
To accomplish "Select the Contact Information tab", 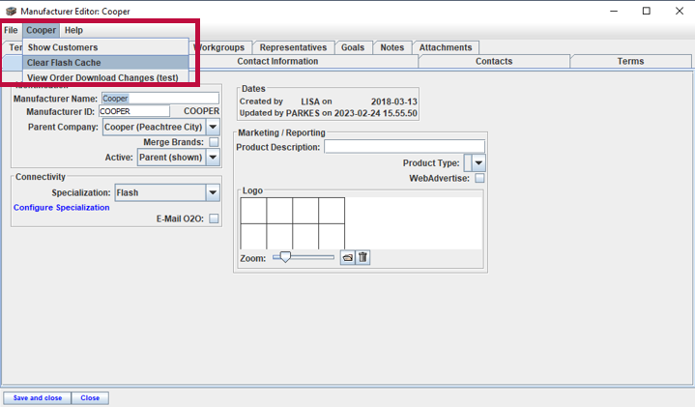I will 277,61.
